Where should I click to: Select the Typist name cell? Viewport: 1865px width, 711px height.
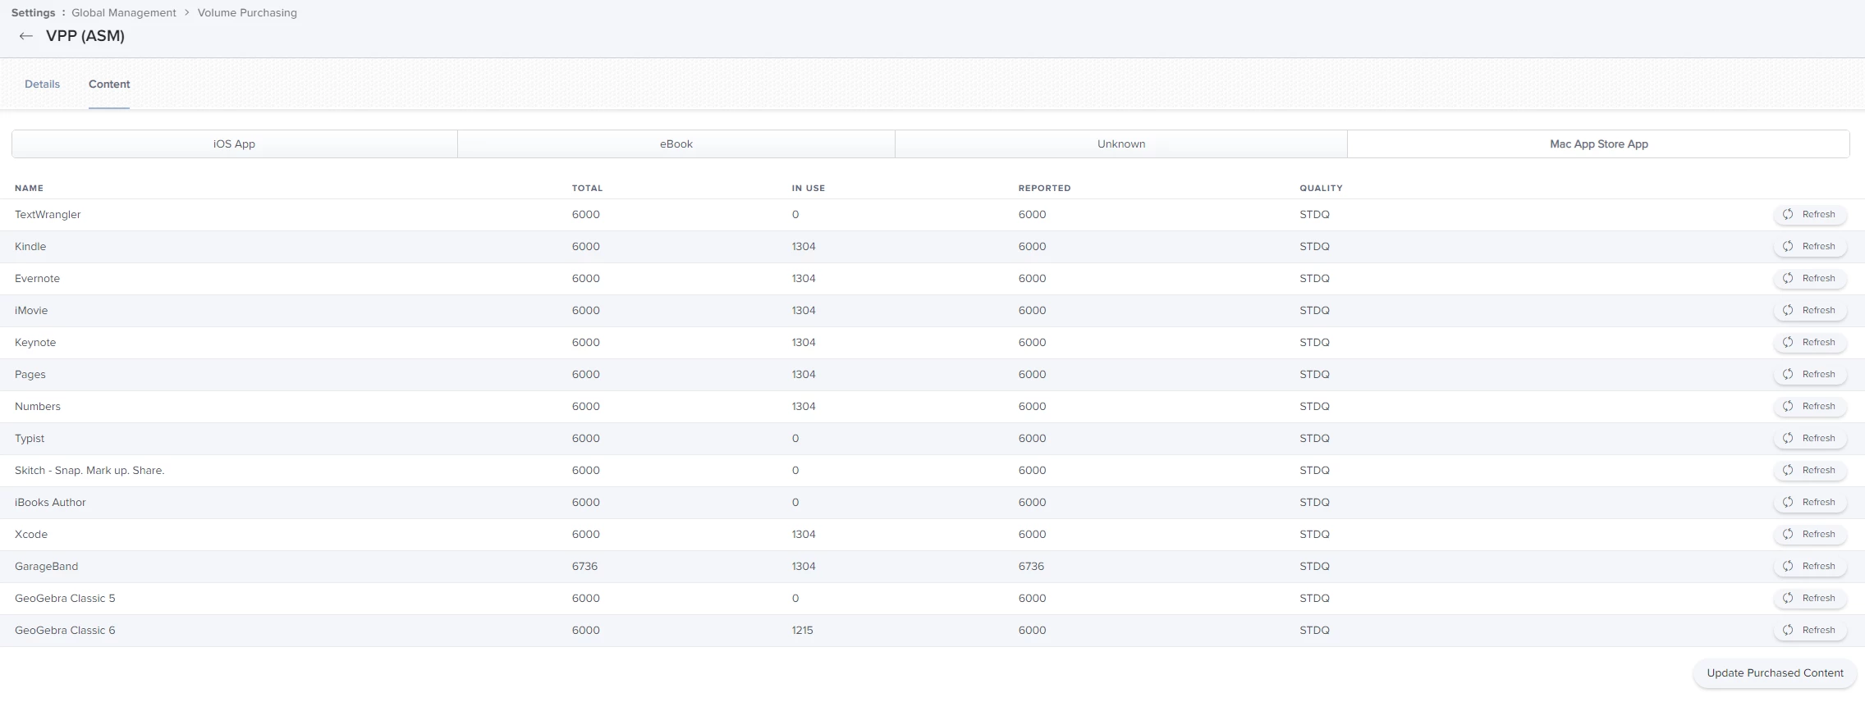pyautogui.click(x=30, y=438)
